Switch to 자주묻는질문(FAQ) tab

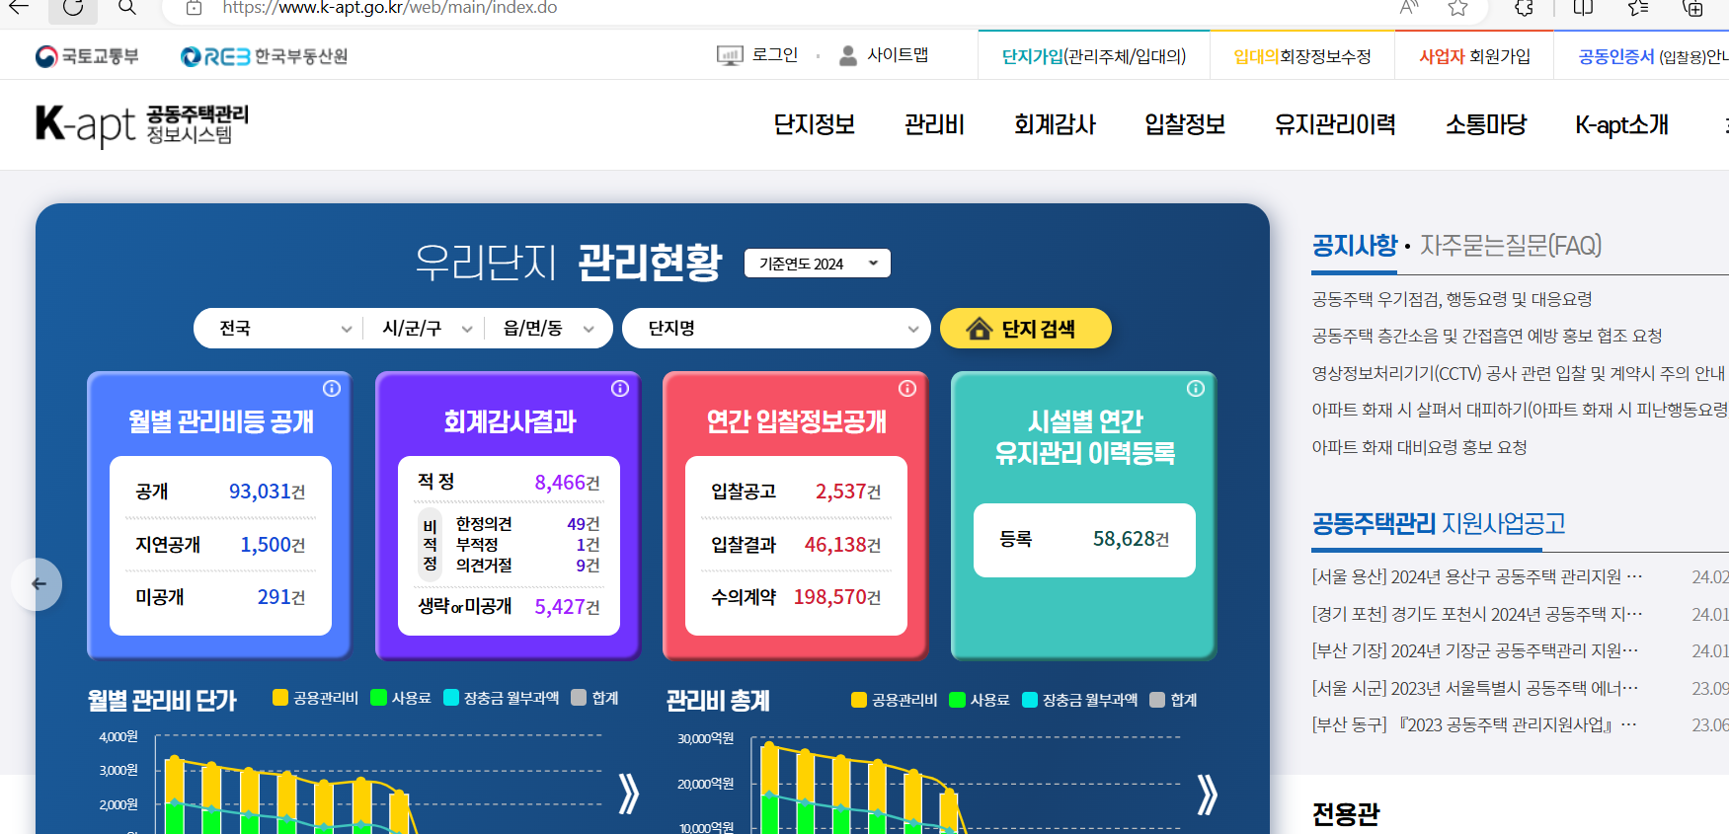click(1511, 245)
